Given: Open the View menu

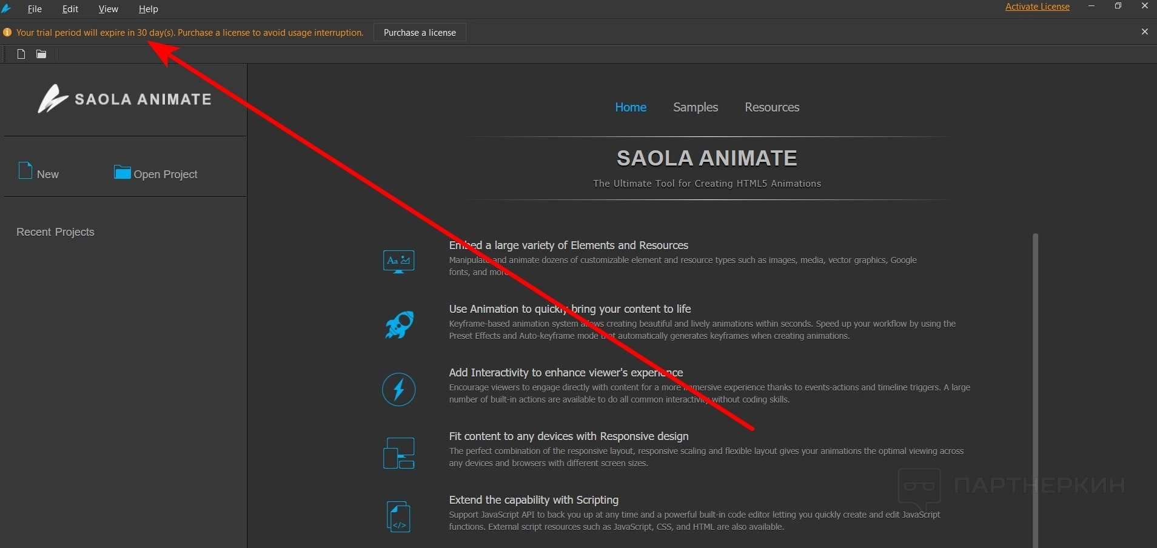Looking at the screenshot, I should (109, 9).
